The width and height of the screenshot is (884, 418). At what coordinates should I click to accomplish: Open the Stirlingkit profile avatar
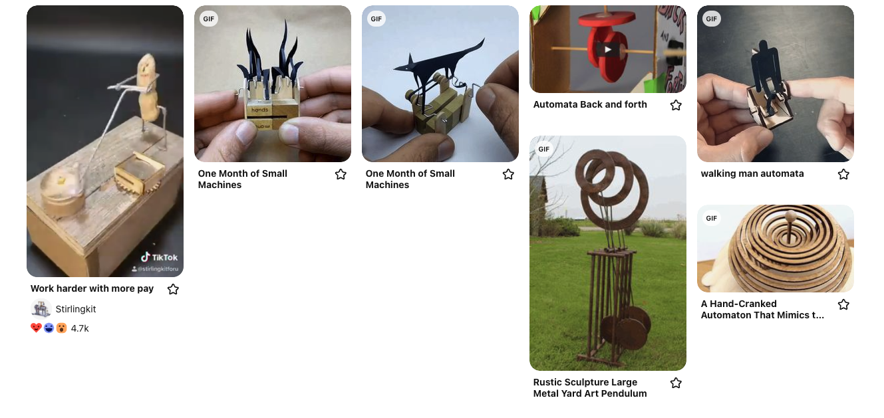coord(41,309)
